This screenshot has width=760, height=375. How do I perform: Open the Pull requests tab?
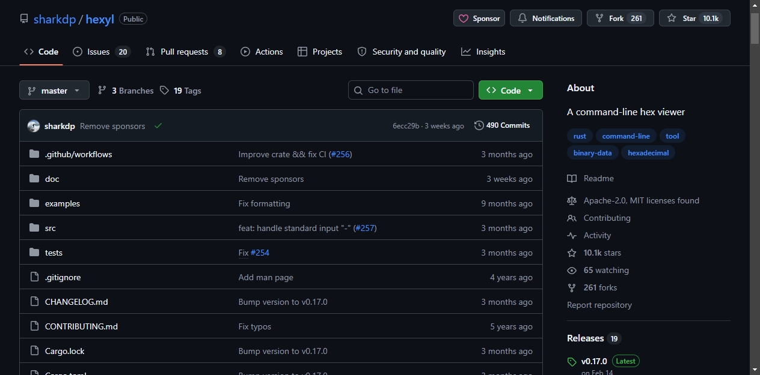185,52
